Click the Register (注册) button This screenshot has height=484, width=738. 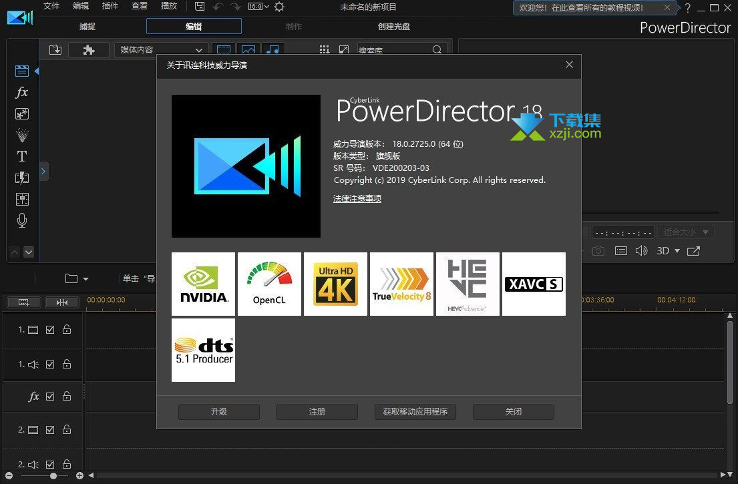tap(317, 411)
